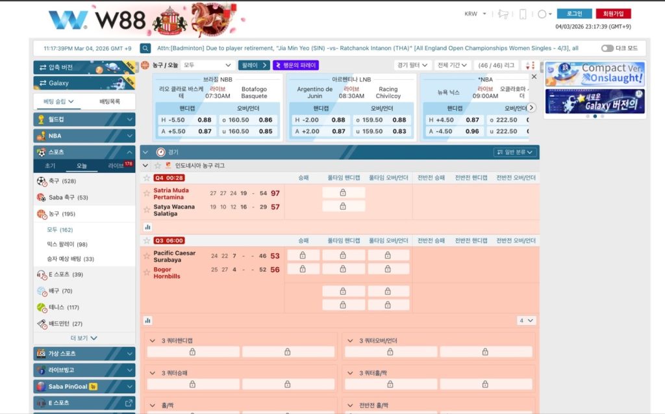This screenshot has height=414, width=665.
Task: Star the Pacific Caesar Surabaya team
Action: pyautogui.click(x=147, y=256)
